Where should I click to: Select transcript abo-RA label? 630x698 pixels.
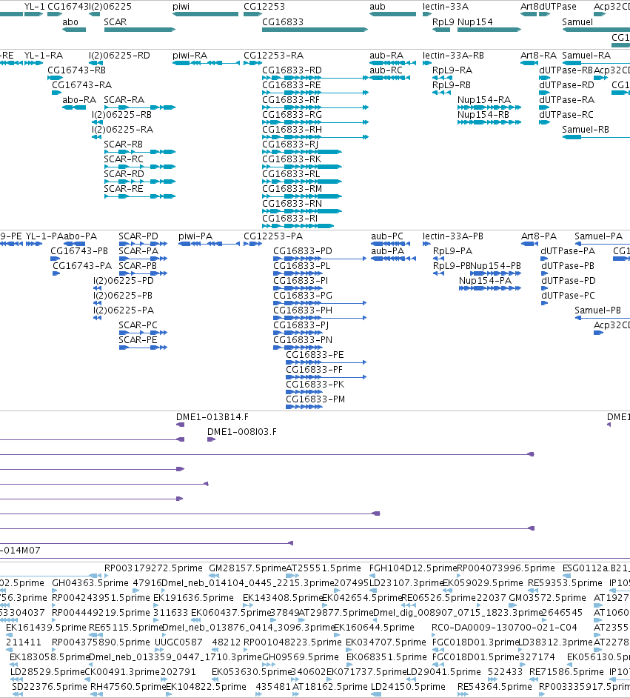pos(79,100)
